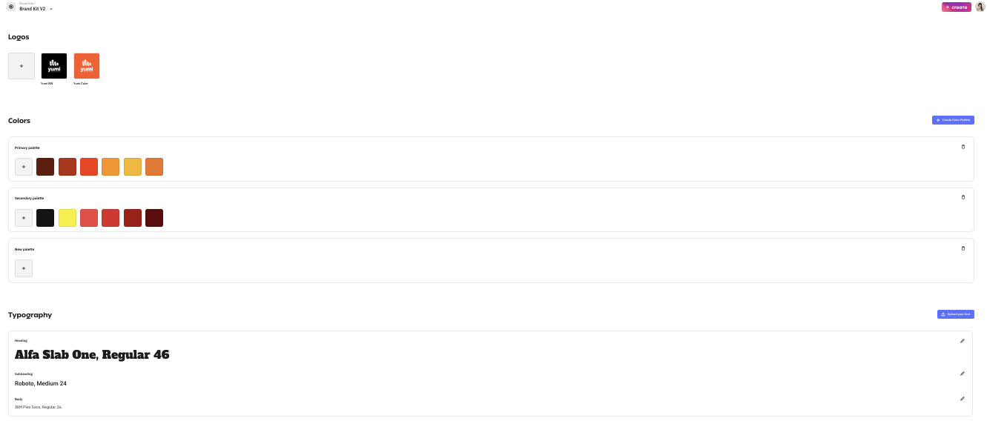The image size is (987, 424).
Task: Delete the Secondary palette using its trash icon
Action: tap(963, 197)
